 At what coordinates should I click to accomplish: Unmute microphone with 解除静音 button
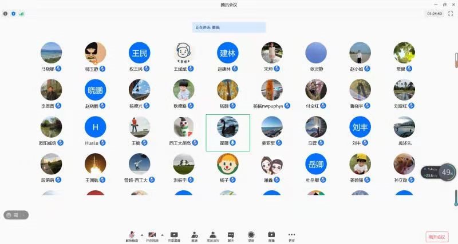click(x=132, y=235)
